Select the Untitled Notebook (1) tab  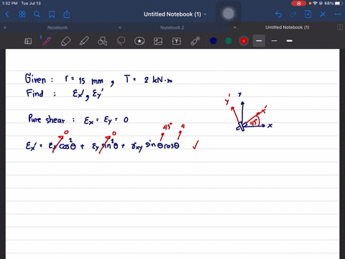pos(287,27)
